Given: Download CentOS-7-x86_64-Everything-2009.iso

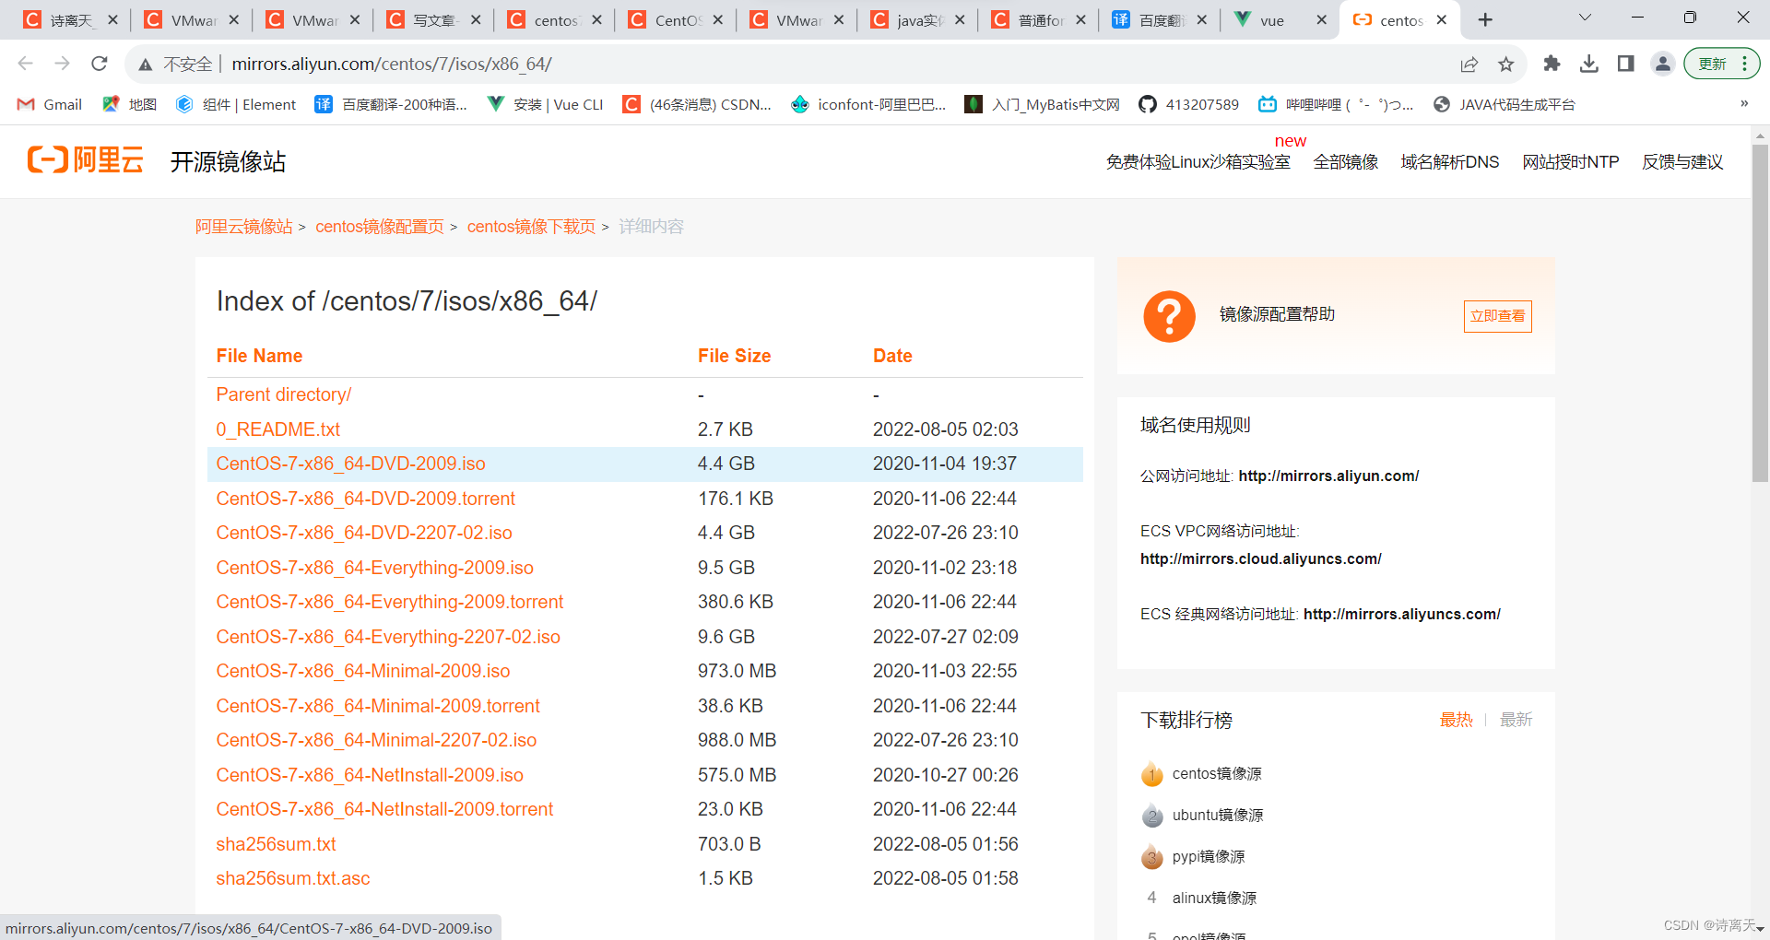Looking at the screenshot, I should coord(374,568).
